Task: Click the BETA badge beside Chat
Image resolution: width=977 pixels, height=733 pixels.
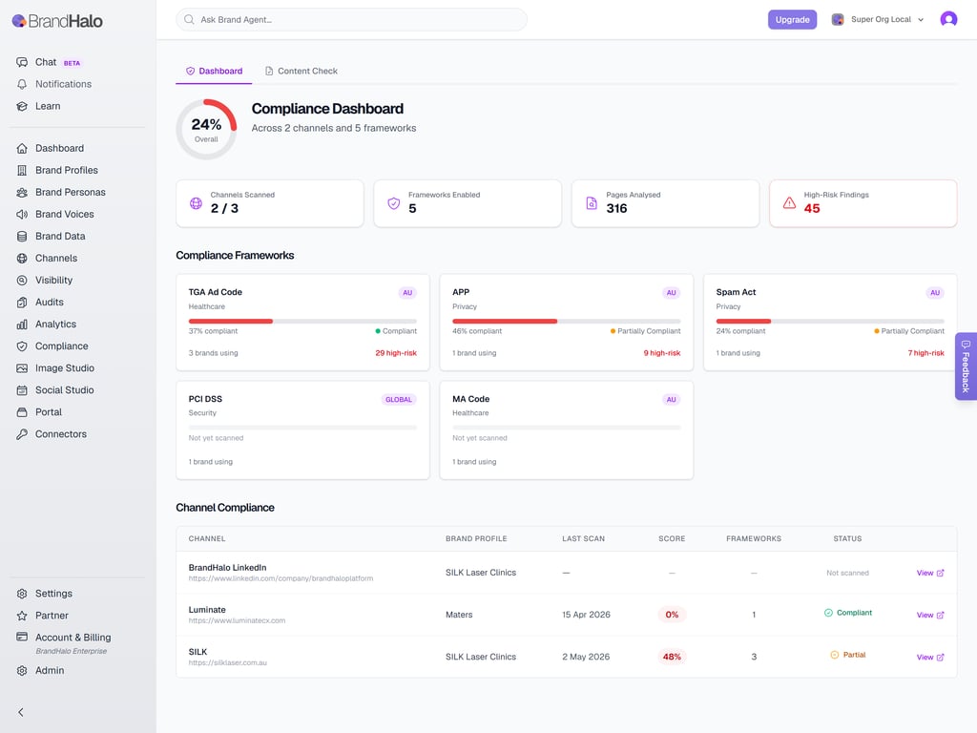Action: [x=72, y=63]
